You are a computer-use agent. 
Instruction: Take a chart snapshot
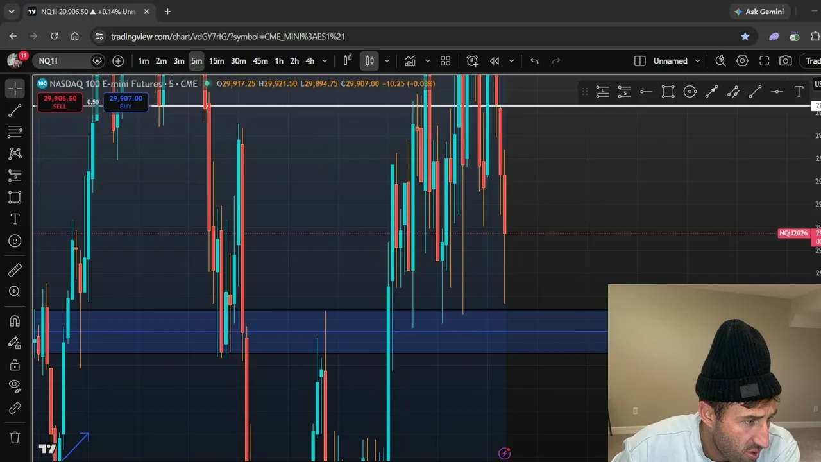(x=786, y=61)
